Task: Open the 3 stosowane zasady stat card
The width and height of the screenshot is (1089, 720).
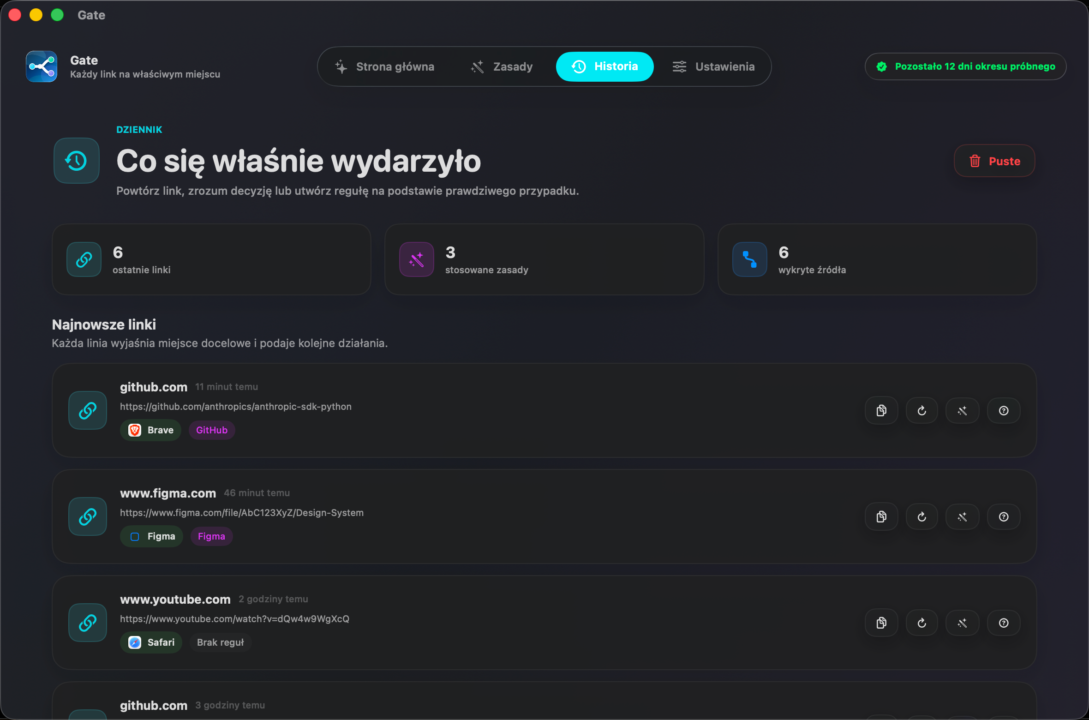Action: click(x=544, y=259)
